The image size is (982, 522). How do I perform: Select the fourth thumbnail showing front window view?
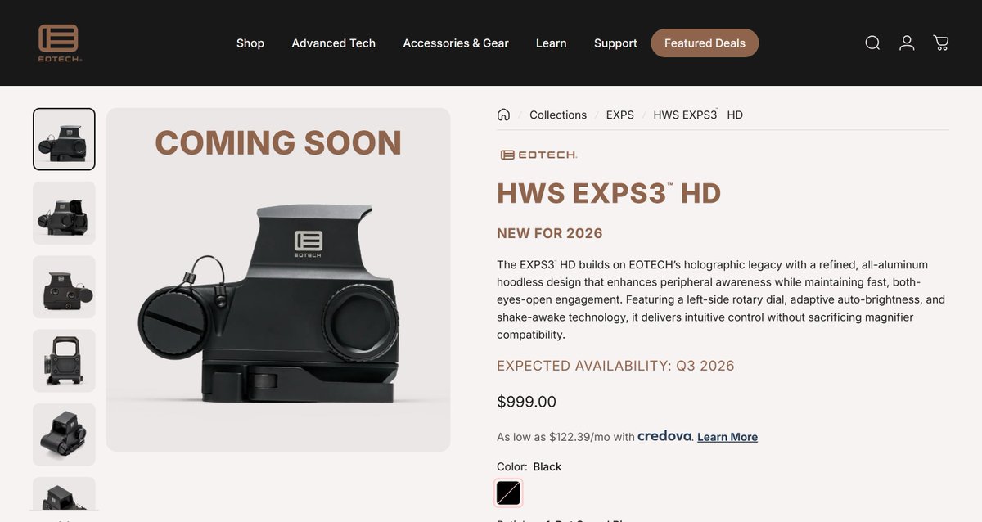64,361
